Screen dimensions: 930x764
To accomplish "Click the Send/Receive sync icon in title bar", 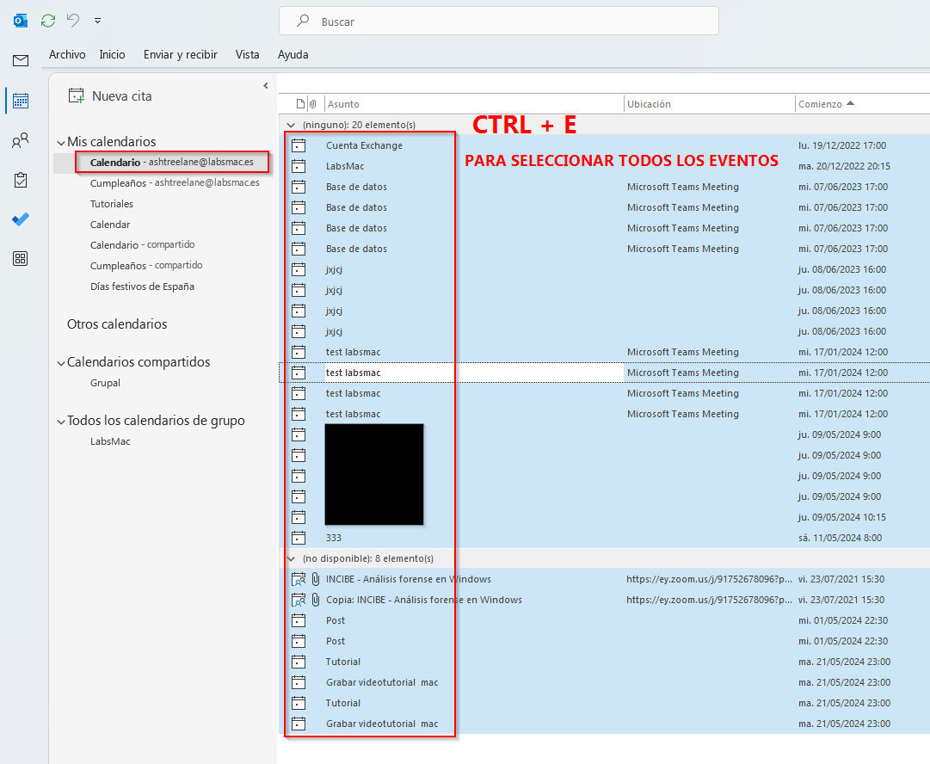I will coord(48,20).
